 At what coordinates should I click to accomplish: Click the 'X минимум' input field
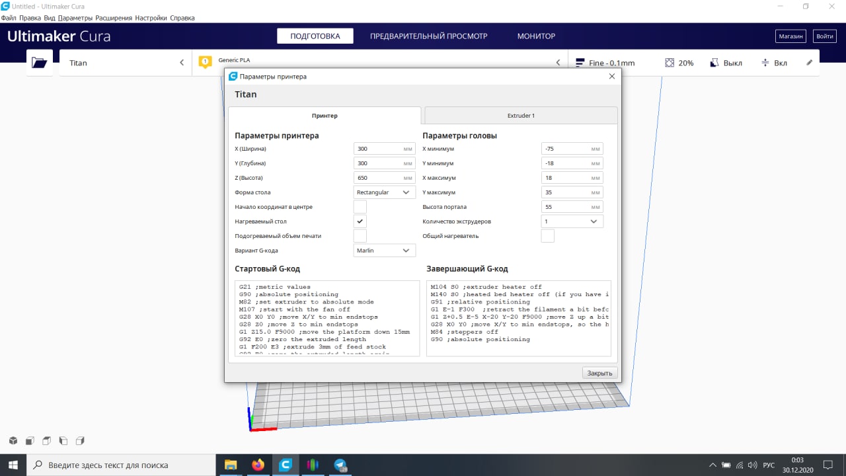[x=572, y=149]
